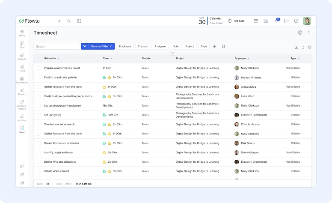Collapse the filter bar with the chevron
332x203 pixels.
172,54
